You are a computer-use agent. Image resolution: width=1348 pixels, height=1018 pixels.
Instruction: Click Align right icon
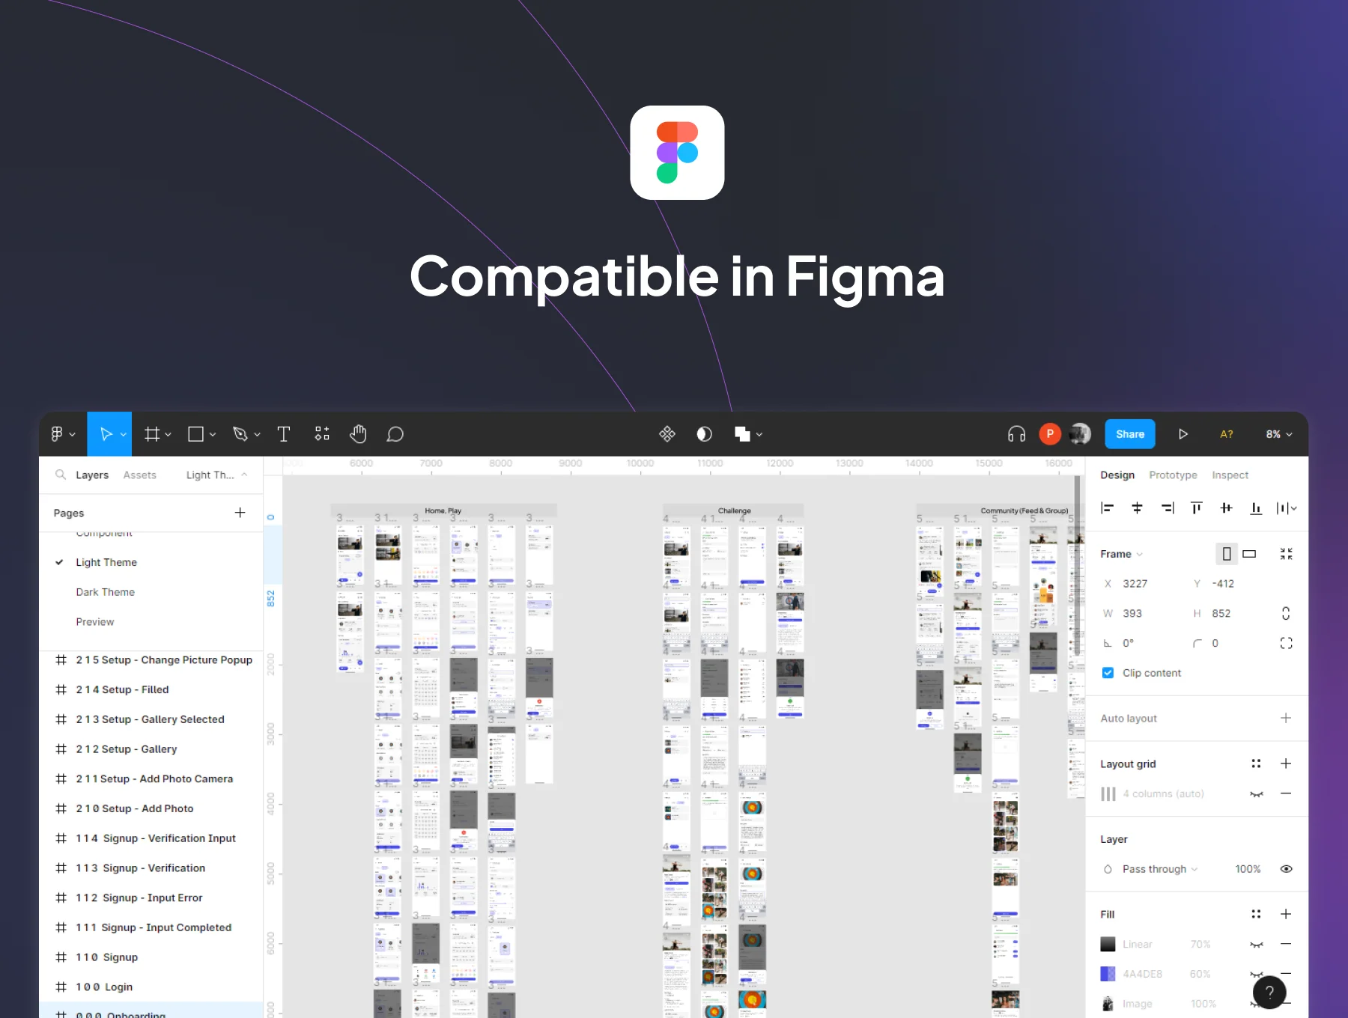coord(1167,508)
